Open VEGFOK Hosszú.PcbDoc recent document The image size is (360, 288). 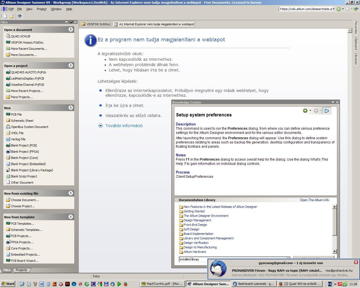pos(27,42)
